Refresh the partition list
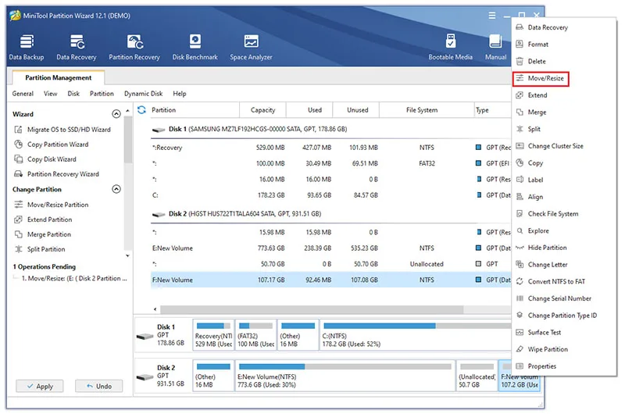Image resolution: width=625 pixels, height=414 pixels. [x=141, y=109]
